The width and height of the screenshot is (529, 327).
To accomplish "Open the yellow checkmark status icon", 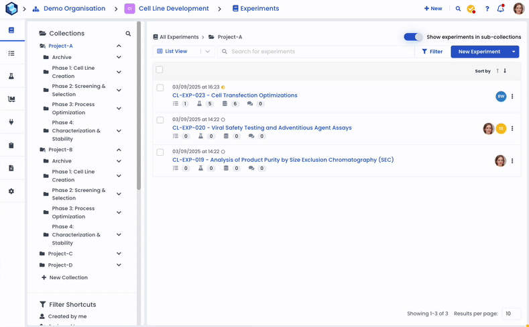I will [471, 9].
